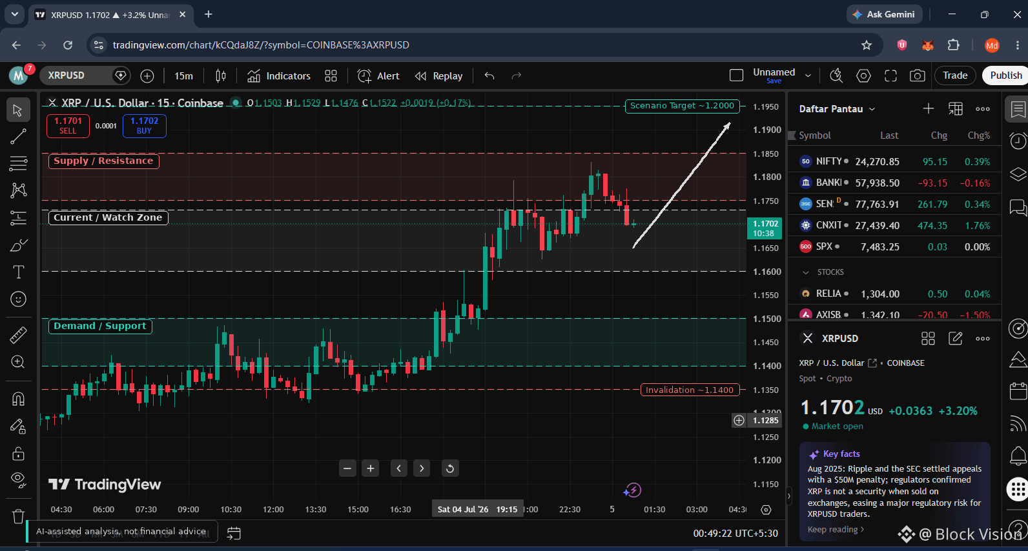The height and width of the screenshot is (551, 1028).
Task: Open the notifications bell in right sidebar
Action: point(1018,456)
